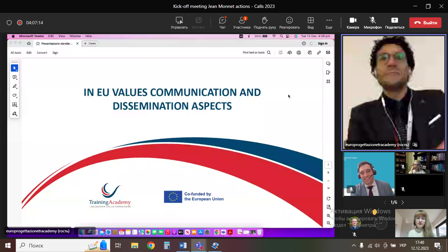Click the Windows search box
Viewport: 448px width, 252px height.
[x=52, y=245]
